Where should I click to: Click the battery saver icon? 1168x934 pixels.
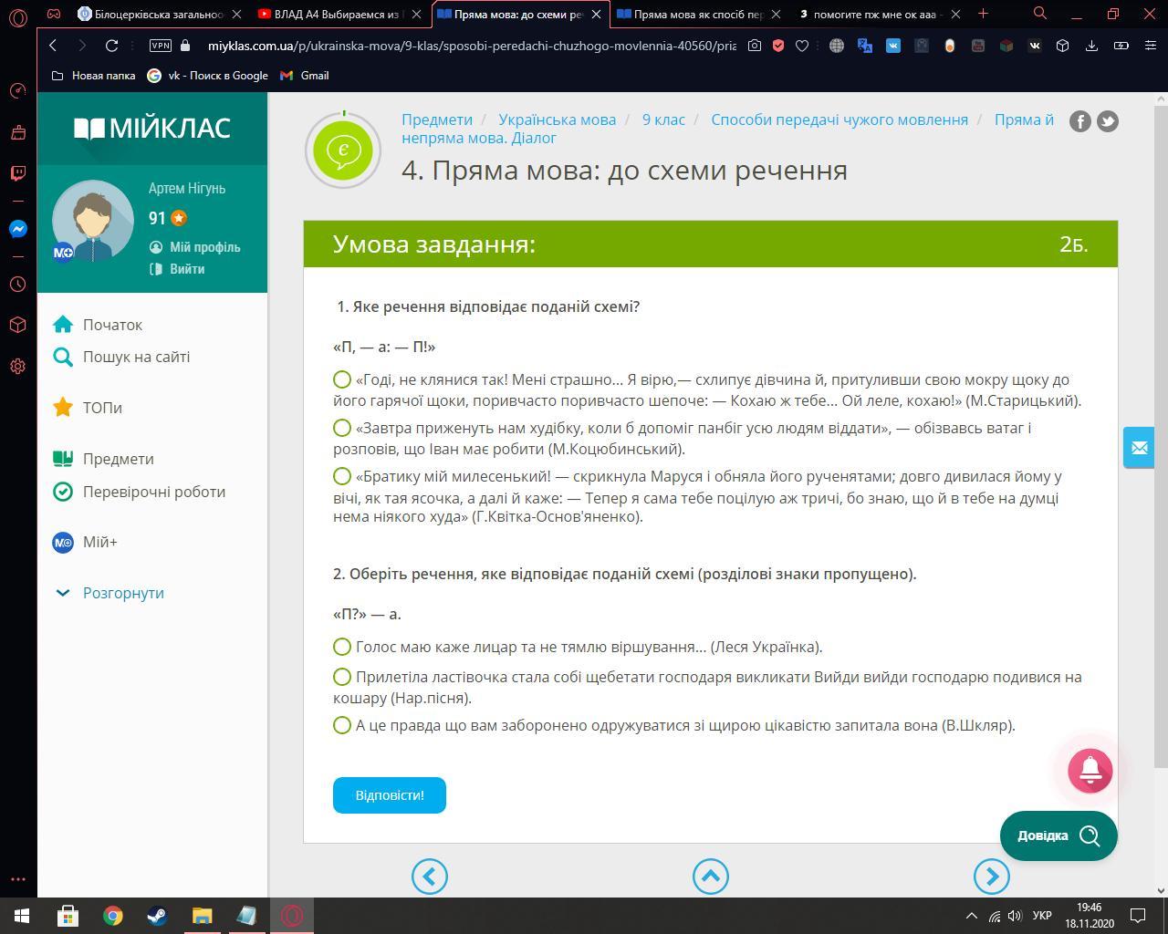(1121, 46)
